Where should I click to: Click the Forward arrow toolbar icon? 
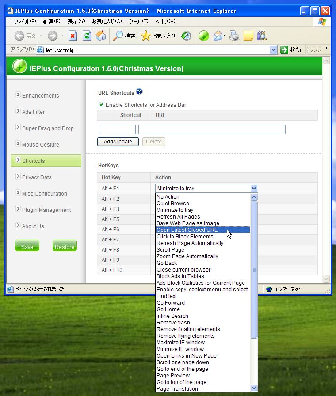53,36
